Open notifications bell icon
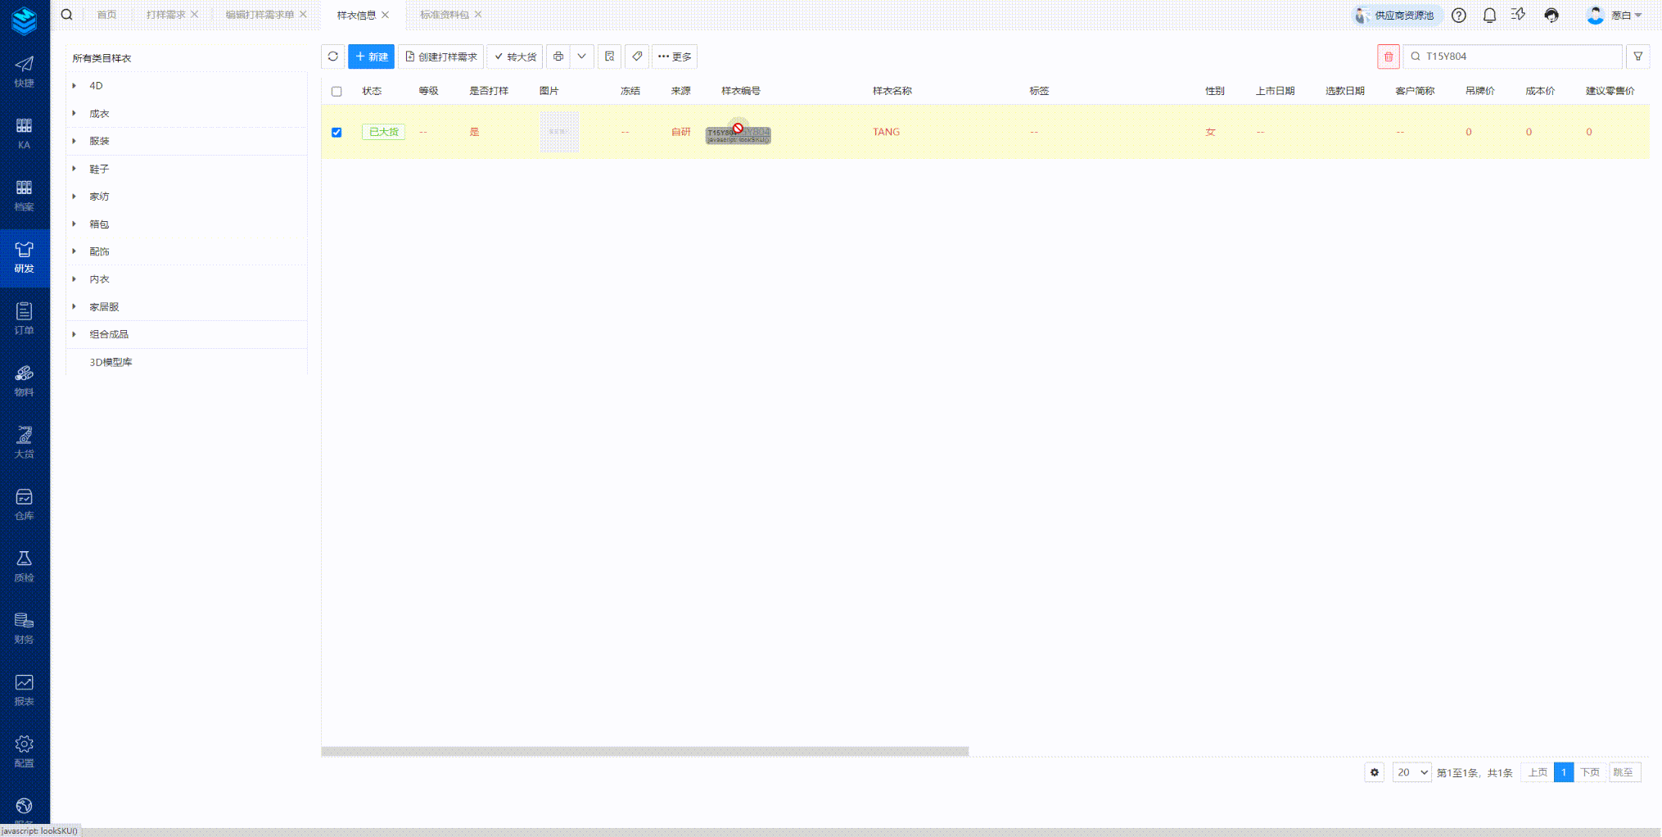This screenshot has width=1662, height=837. [x=1489, y=16]
